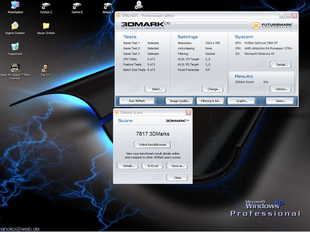
Task: Open the Graphs... button
Action: pyautogui.click(x=241, y=101)
